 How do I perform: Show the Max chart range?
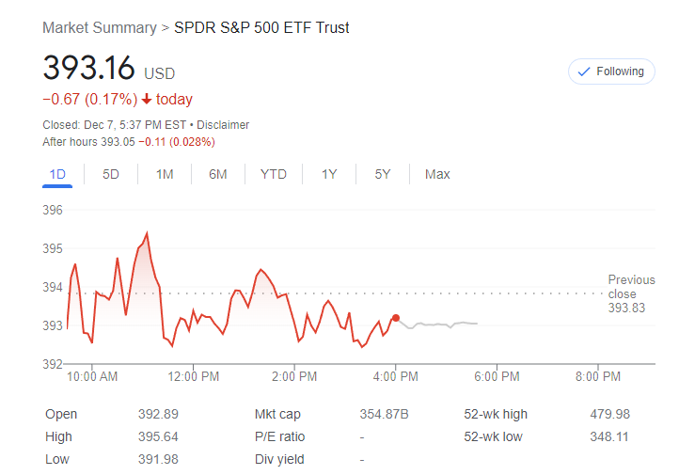(437, 174)
